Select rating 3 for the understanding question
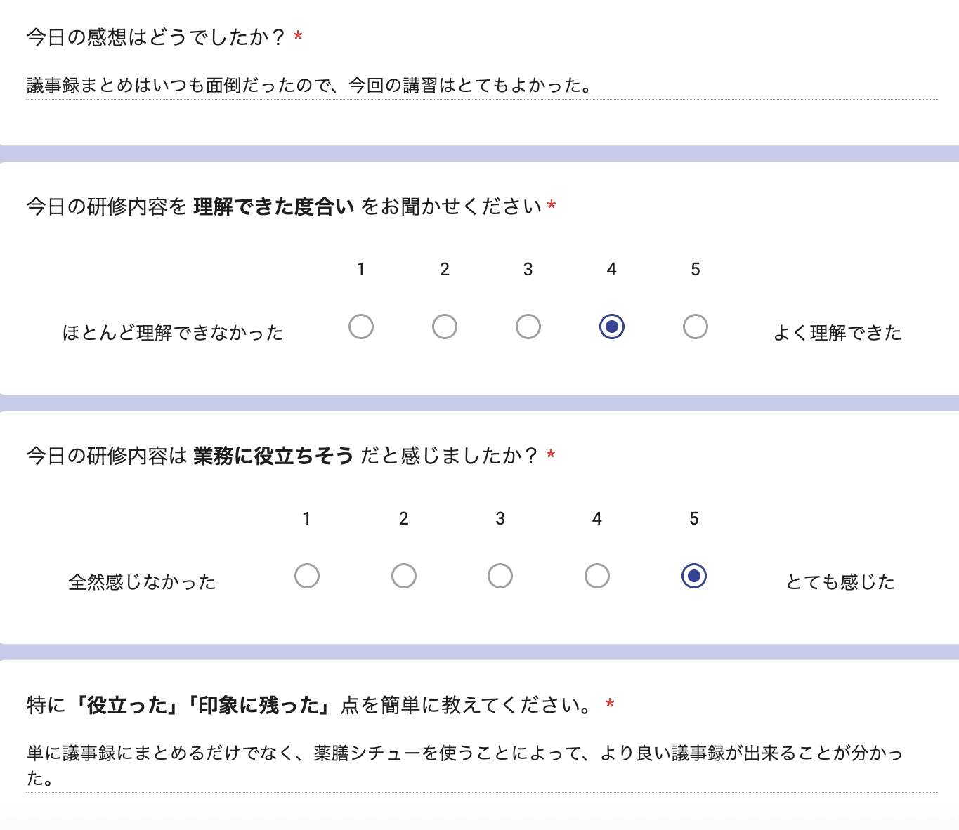 click(x=528, y=326)
